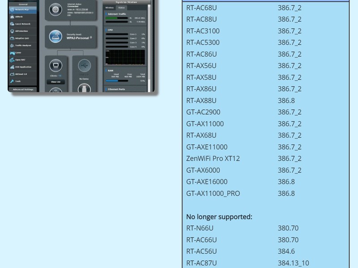The height and width of the screenshot is (268, 358).
Task: Open Network Map in router sidebar
Action: [22, 9]
